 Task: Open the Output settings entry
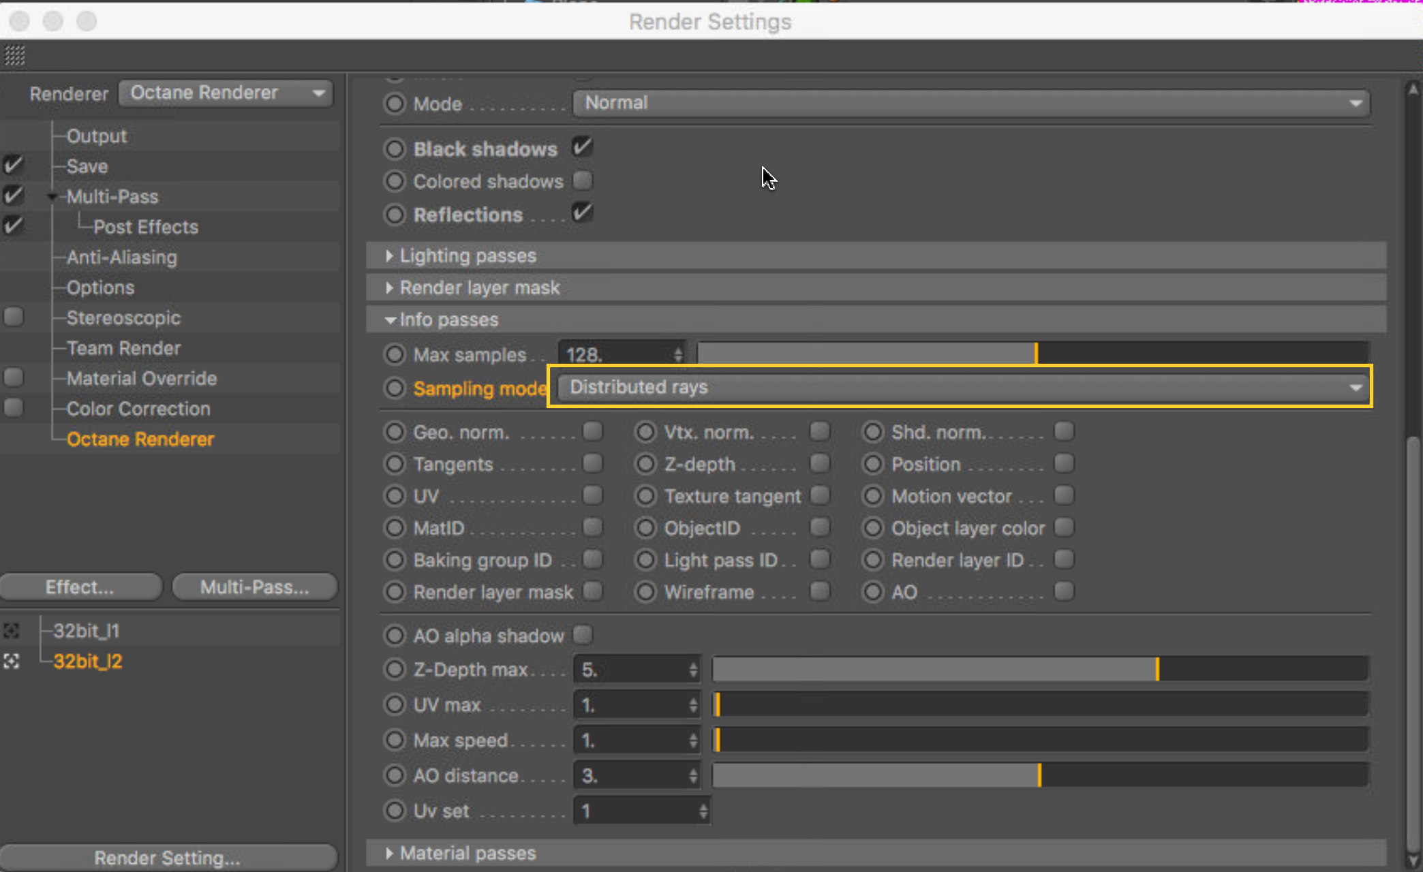(x=97, y=136)
